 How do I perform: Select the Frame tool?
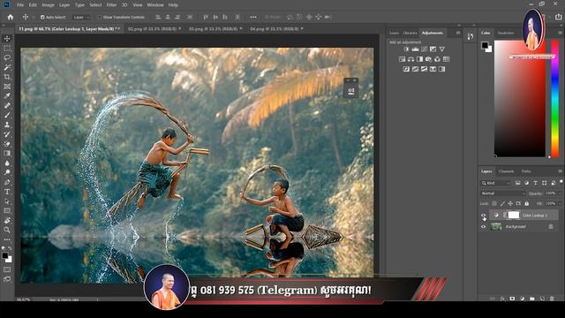(7, 87)
